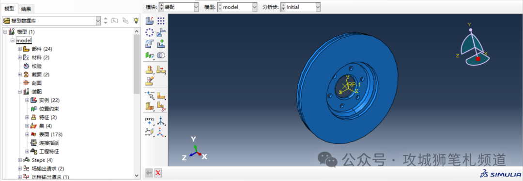Expand the Steps (4) node
The width and height of the screenshot is (523, 181).
(20, 160)
